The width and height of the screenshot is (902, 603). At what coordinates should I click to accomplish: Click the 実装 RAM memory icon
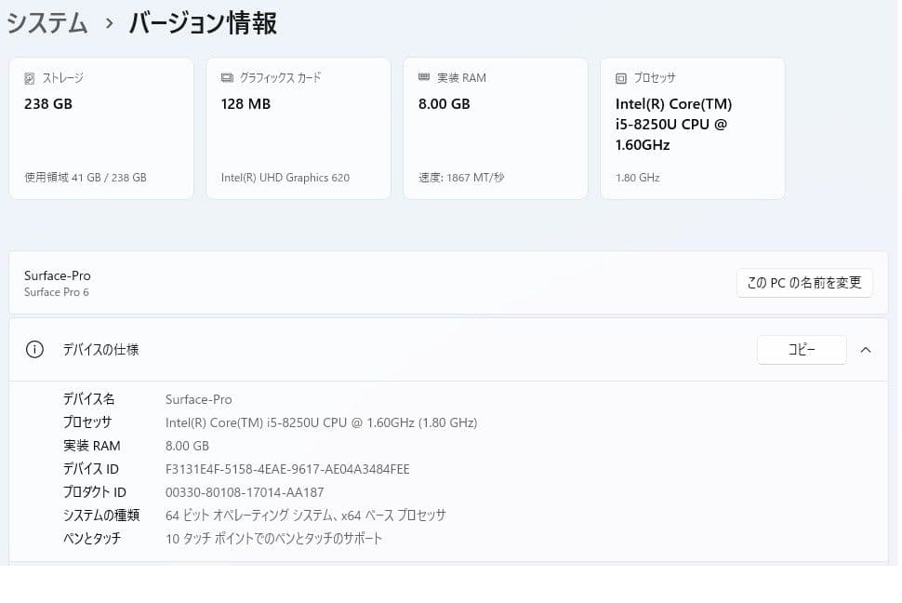(423, 78)
